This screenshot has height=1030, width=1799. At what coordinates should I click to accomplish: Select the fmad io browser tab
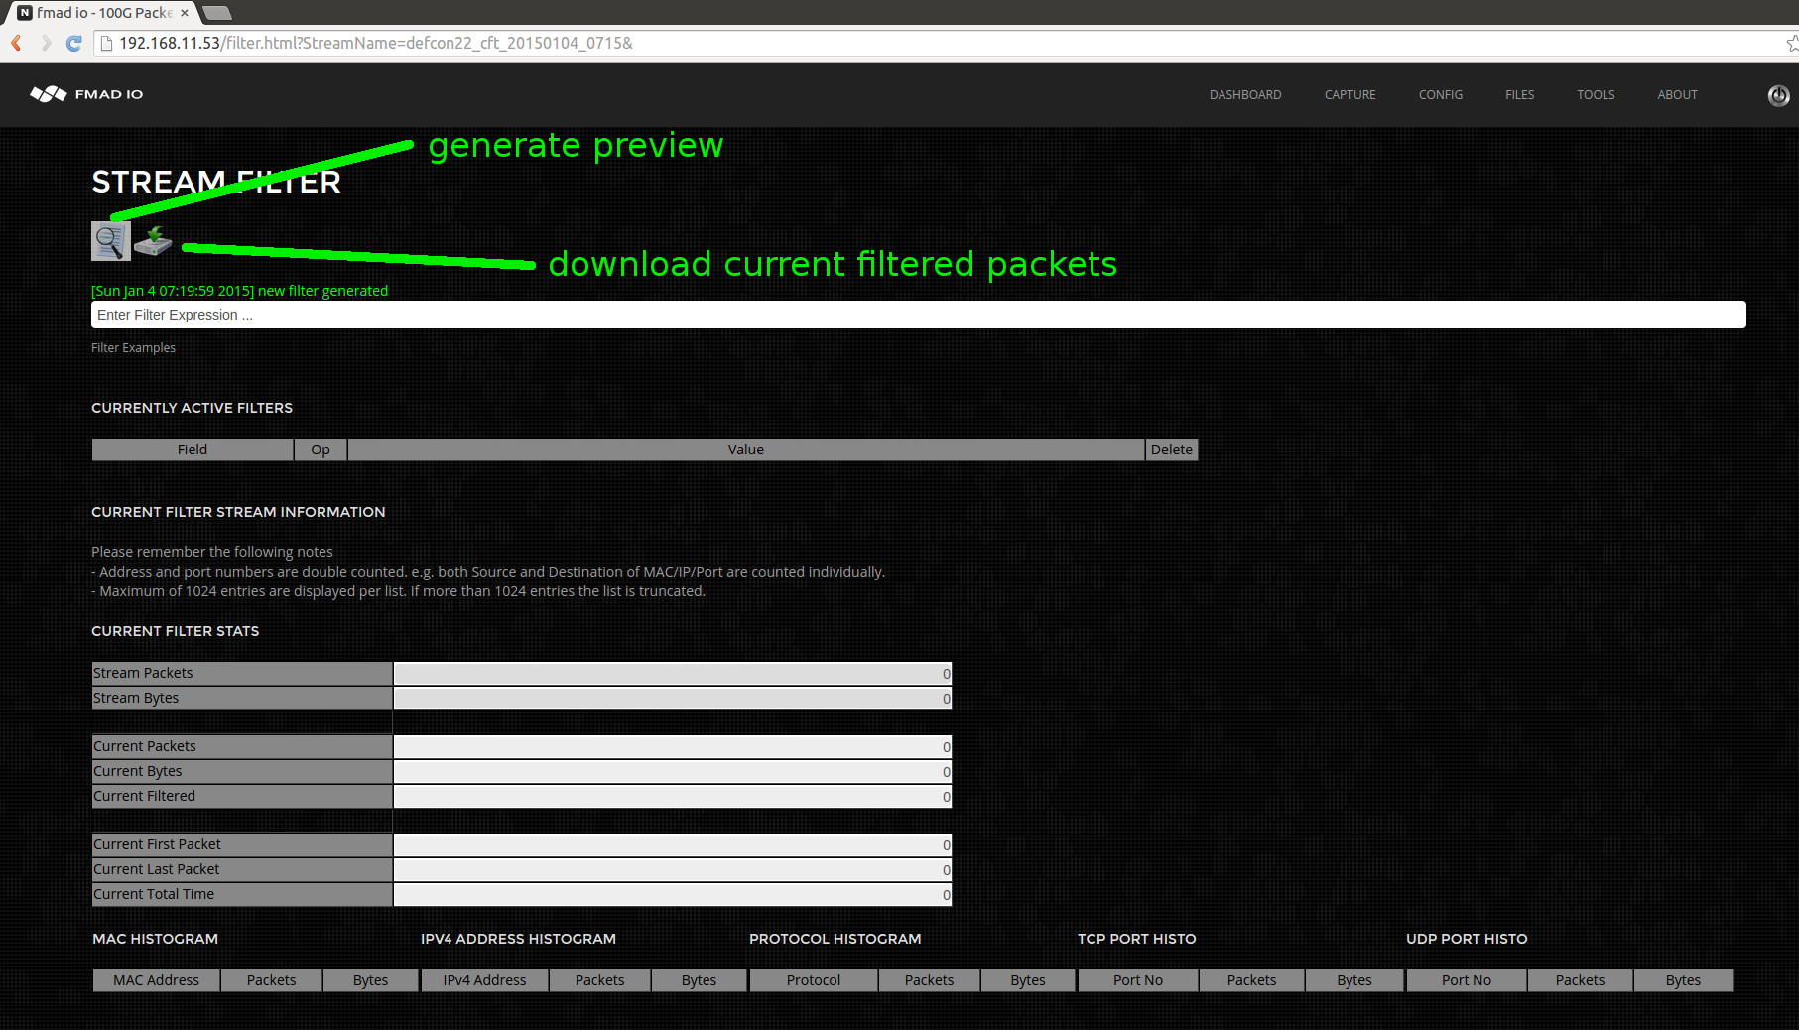pyautogui.click(x=99, y=13)
